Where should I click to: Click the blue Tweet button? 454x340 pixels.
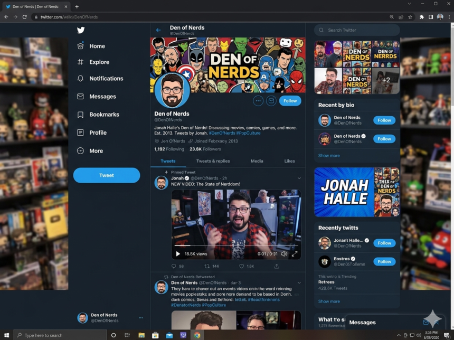(107, 175)
